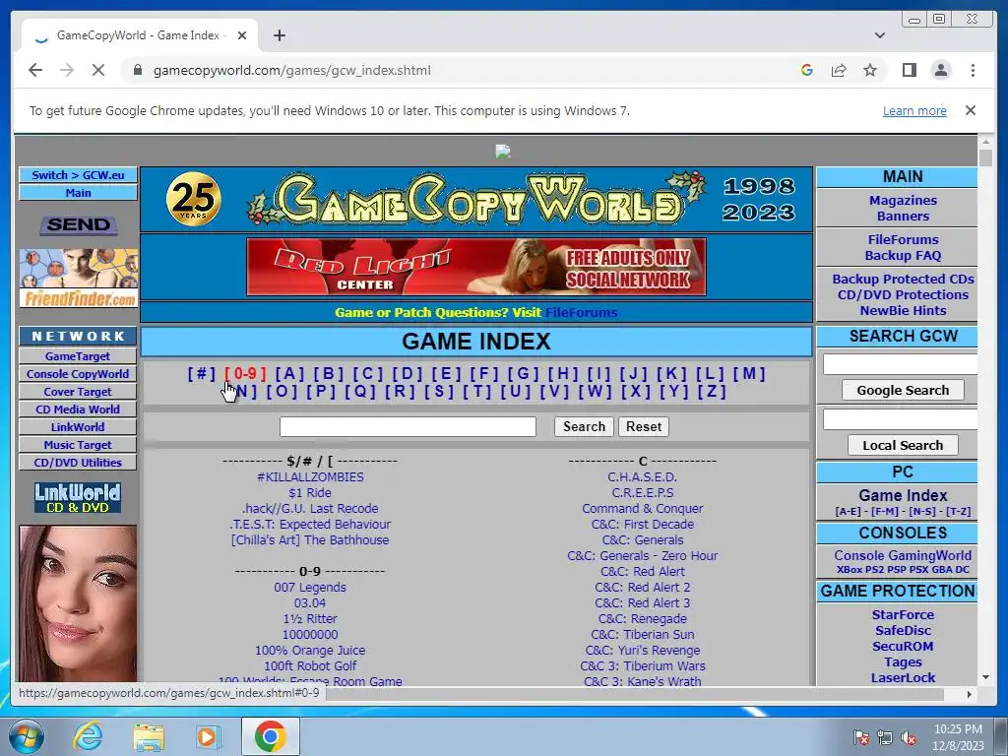Jump to [ S ] index section
1008x756 pixels.
(x=439, y=392)
